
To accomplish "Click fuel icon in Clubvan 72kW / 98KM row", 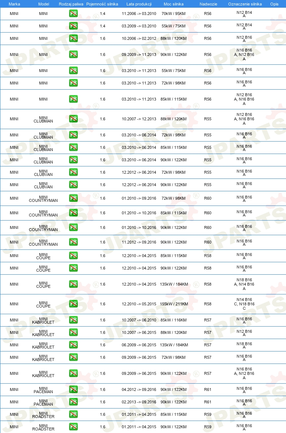I will pyautogui.click(x=73, y=172).
